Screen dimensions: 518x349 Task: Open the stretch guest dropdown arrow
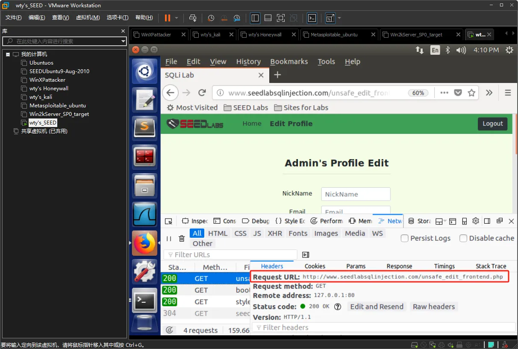(x=339, y=18)
